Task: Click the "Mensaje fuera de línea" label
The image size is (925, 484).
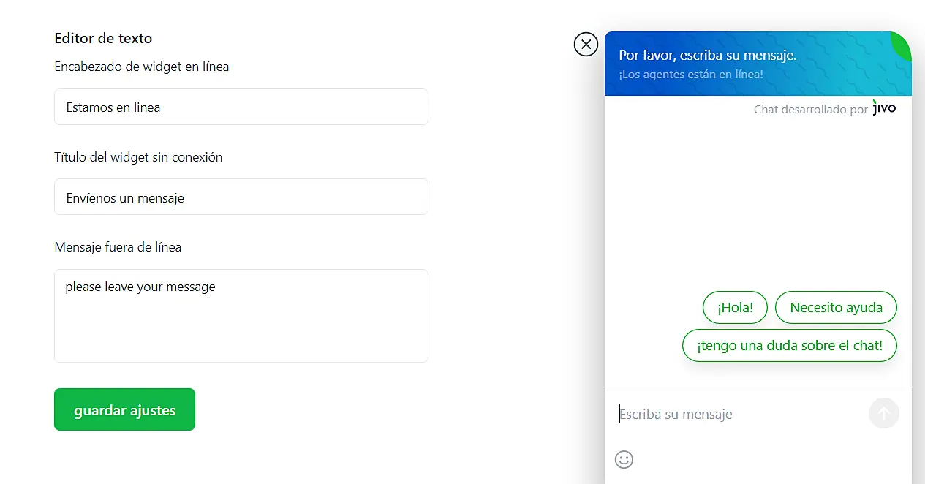Action: click(x=118, y=247)
